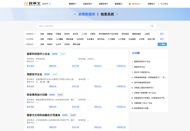Filter support field by 创业大赛
This screenshot has width=190, height=131.
click(x=151, y=39)
